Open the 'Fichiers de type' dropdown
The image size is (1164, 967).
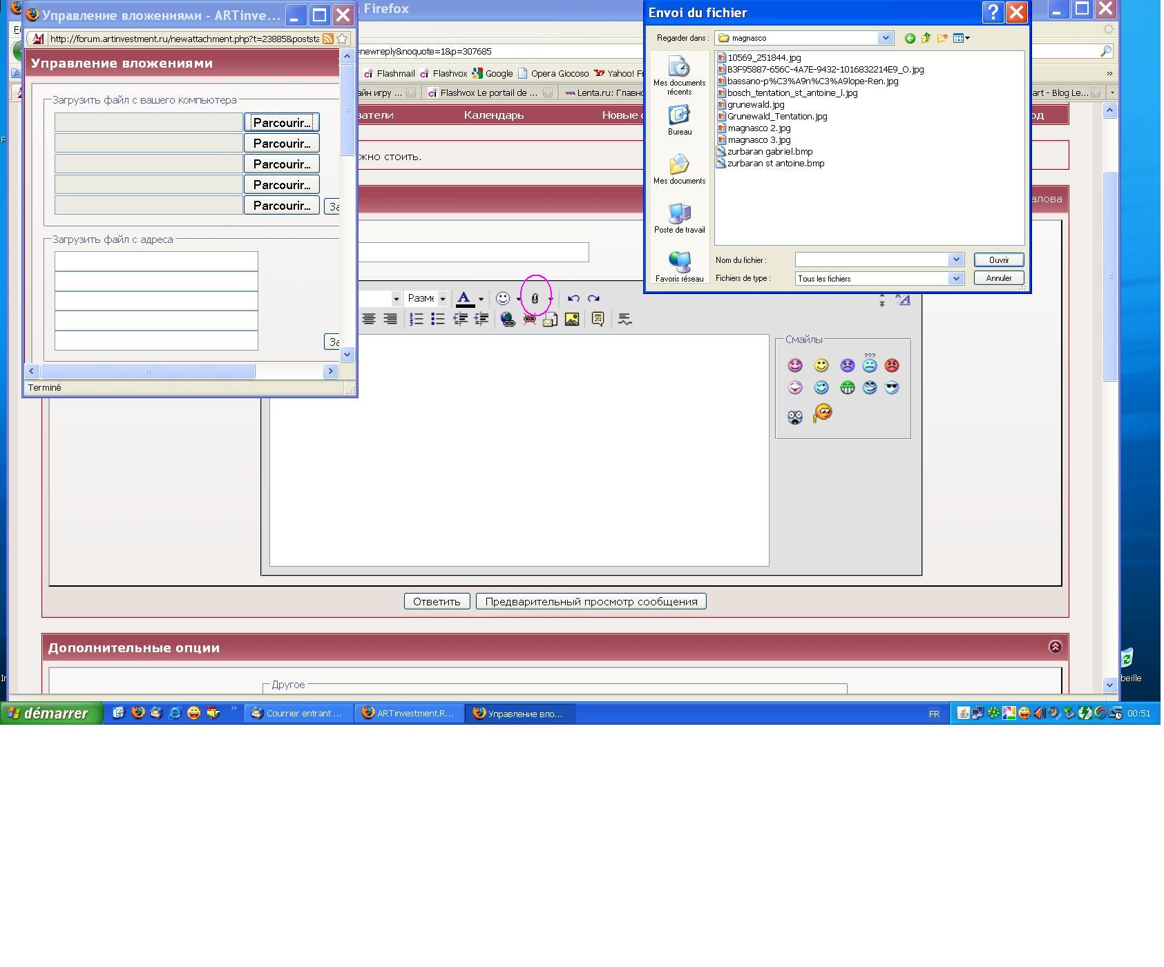pyautogui.click(x=955, y=279)
